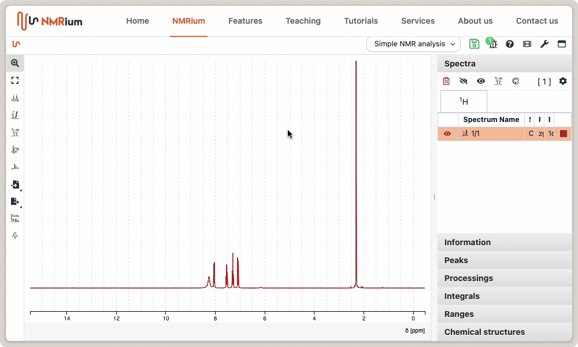The width and height of the screenshot is (578, 347).
Task: Click the green save icon
Action: [474, 44]
